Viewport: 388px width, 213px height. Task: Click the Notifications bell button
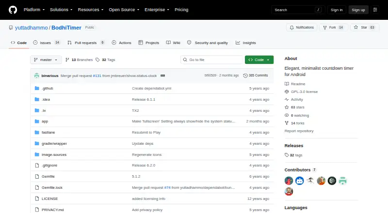(x=302, y=28)
